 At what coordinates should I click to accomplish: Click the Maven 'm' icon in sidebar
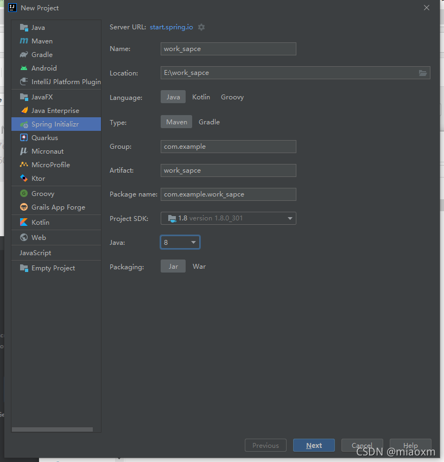[24, 41]
